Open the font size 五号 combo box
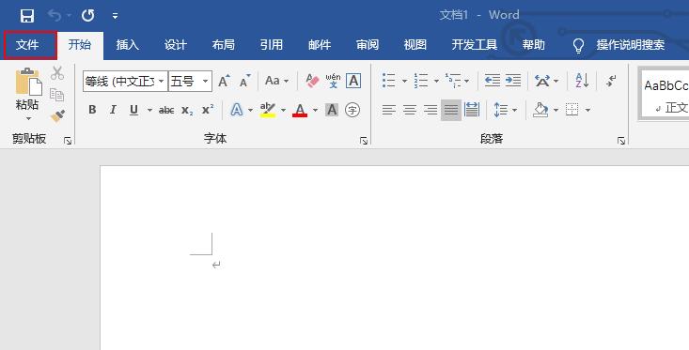 tap(190, 81)
